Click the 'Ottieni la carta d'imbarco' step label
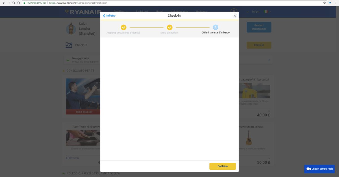 click(x=216, y=33)
